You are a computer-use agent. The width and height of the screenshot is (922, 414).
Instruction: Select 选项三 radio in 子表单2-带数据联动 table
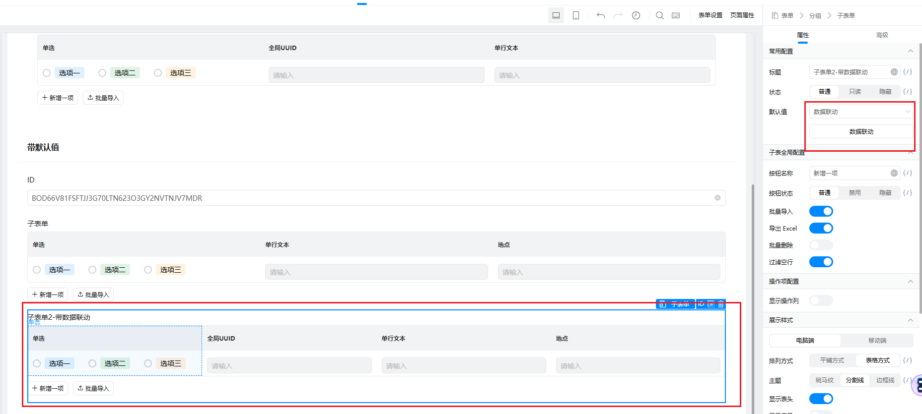148,363
